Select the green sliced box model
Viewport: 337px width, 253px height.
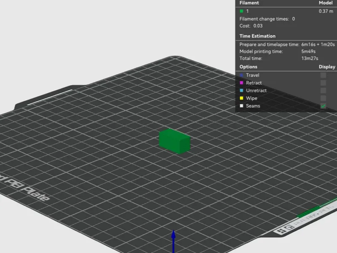pos(174,141)
